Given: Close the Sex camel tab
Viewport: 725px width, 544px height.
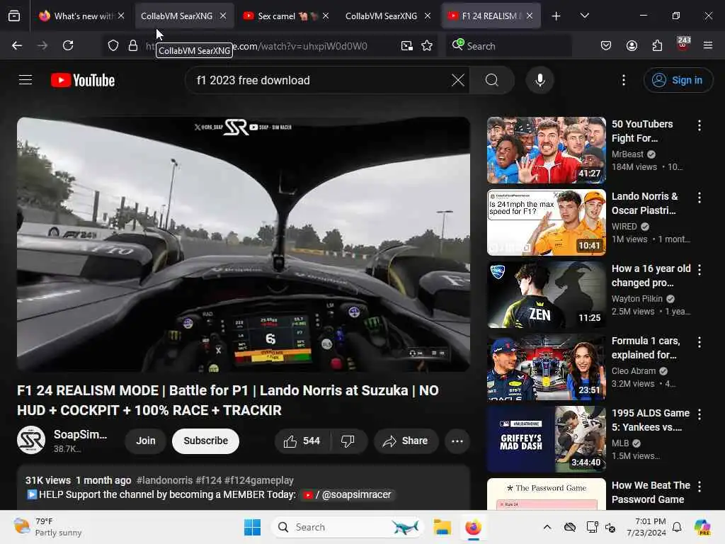Looking at the screenshot, I should tap(326, 16).
